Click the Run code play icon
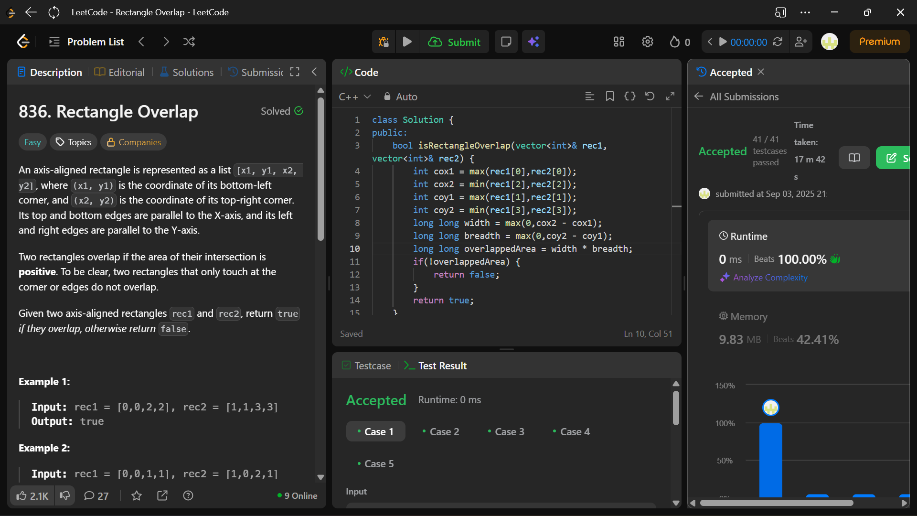The image size is (917, 516). pos(407,42)
